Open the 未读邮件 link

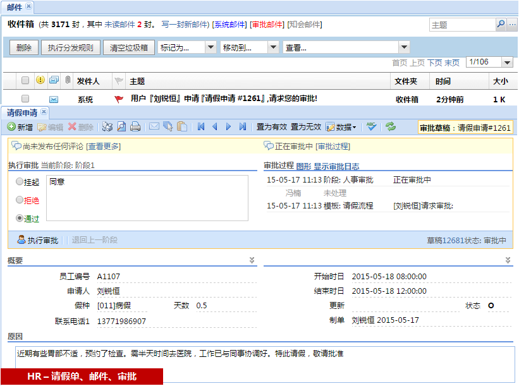120,25
